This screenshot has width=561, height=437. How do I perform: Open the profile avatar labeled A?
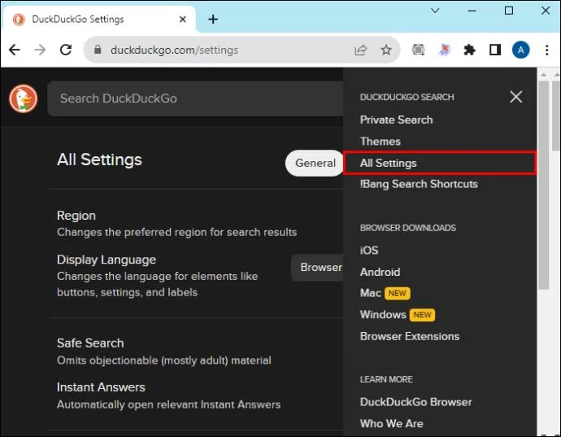tap(521, 50)
